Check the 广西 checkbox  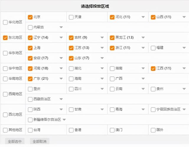pos(112,79)
